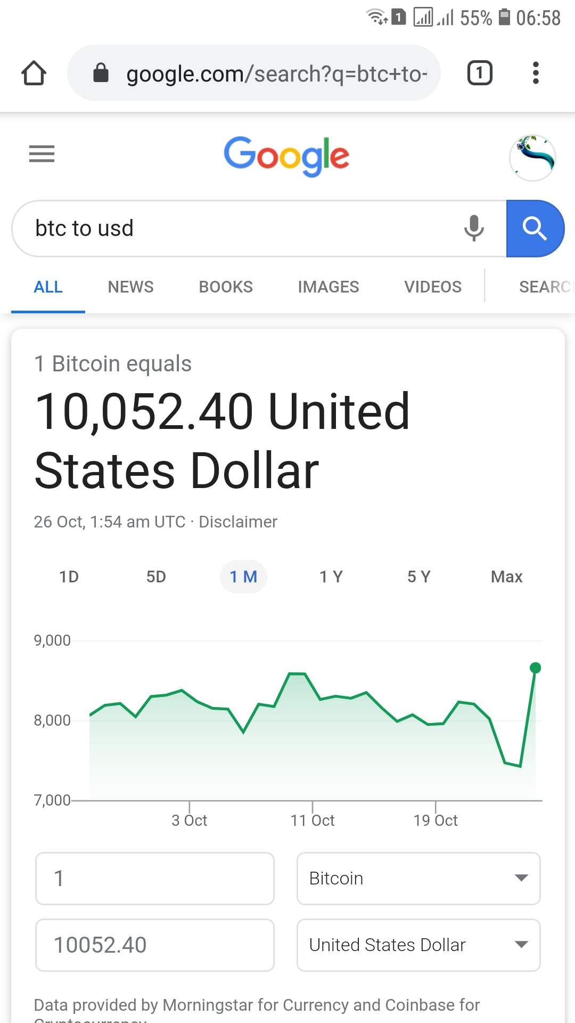This screenshot has width=575, height=1023.
Task: Tap the Google account profile picture
Action: pos(532,158)
